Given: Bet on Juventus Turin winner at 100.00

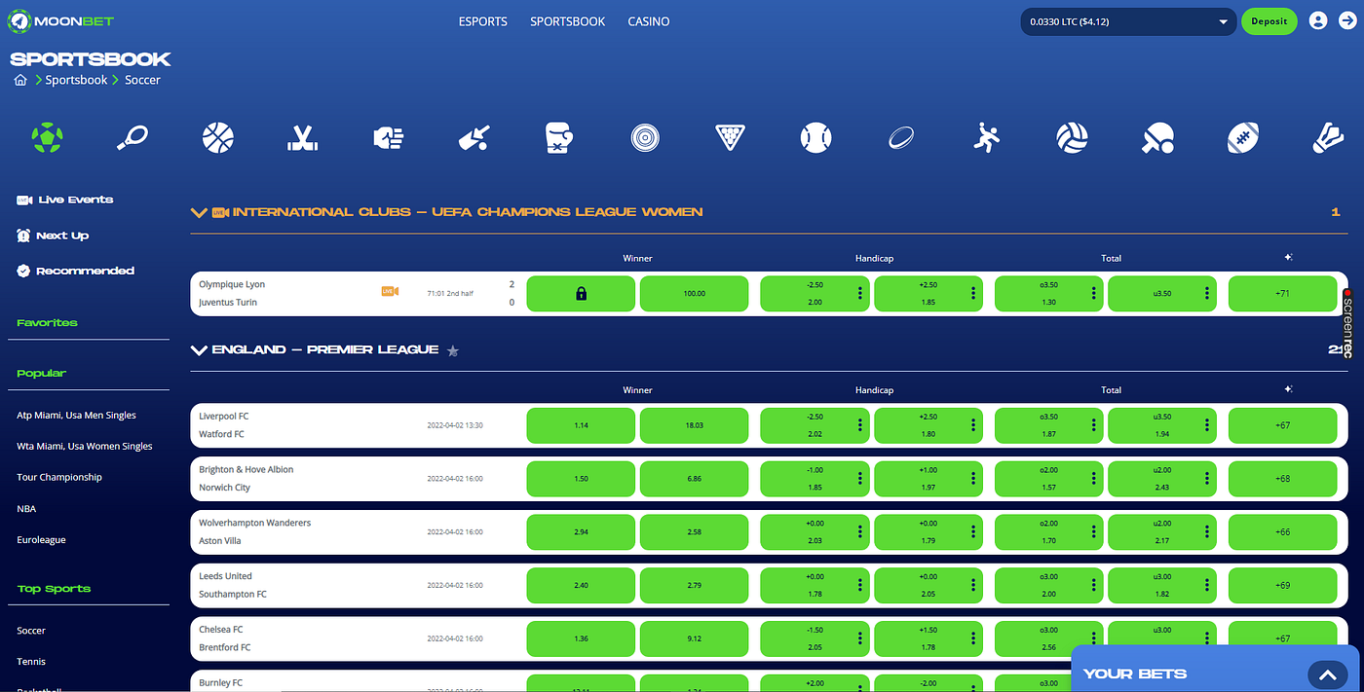Looking at the screenshot, I should tap(694, 293).
